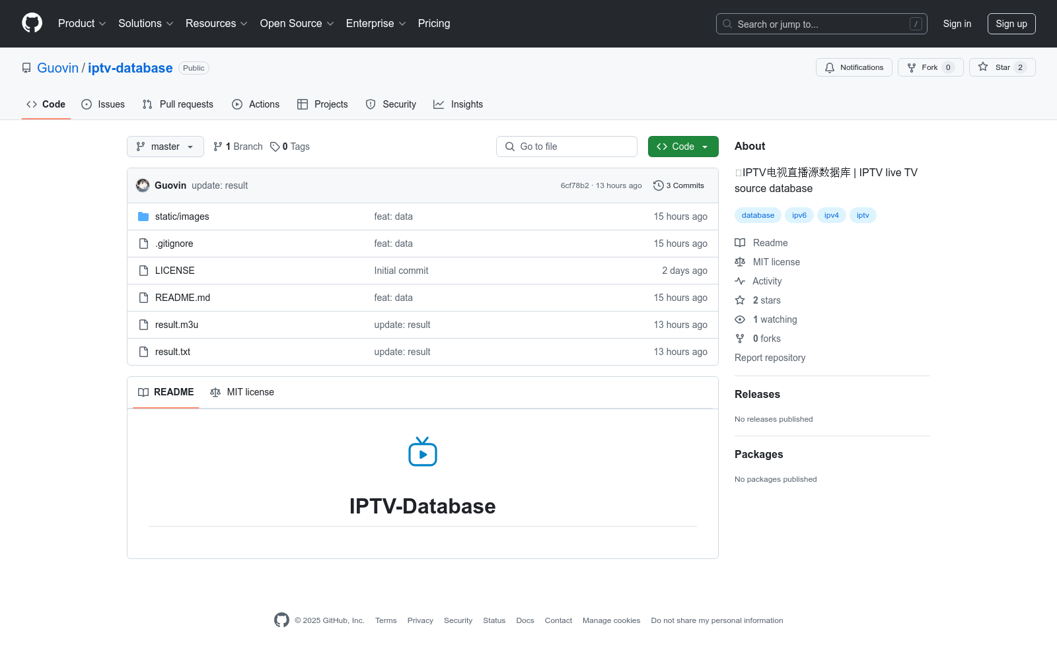Click the repository icon beside Guovin

(26, 68)
